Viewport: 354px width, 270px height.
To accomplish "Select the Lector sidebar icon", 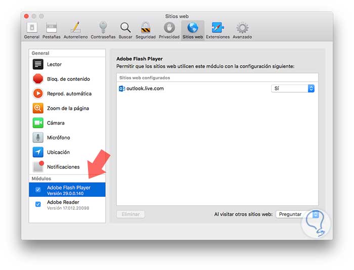I will pyautogui.click(x=38, y=64).
